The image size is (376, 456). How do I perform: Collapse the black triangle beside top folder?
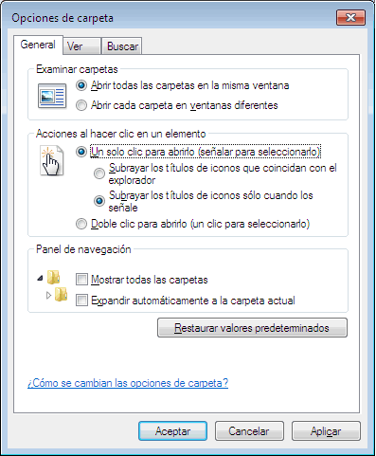[40, 278]
